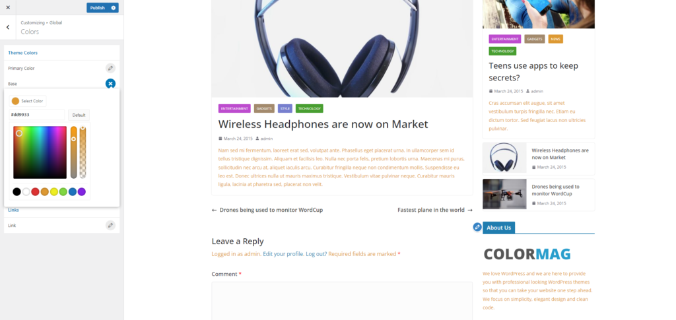Image resolution: width=676 pixels, height=320 pixels.
Task: Go back using the left chevron arrow
Action: pyautogui.click(x=8, y=27)
